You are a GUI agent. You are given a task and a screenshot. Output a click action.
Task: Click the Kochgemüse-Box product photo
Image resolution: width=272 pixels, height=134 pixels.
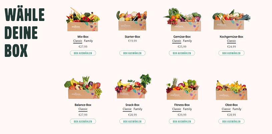pos(231,20)
